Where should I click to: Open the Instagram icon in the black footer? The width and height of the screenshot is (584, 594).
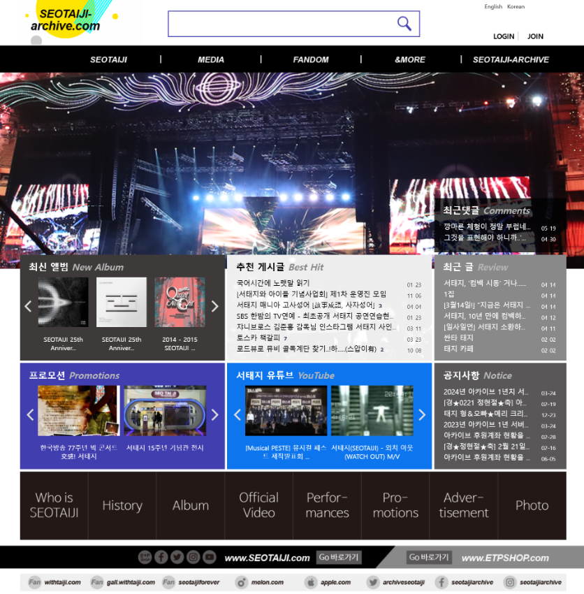click(193, 557)
